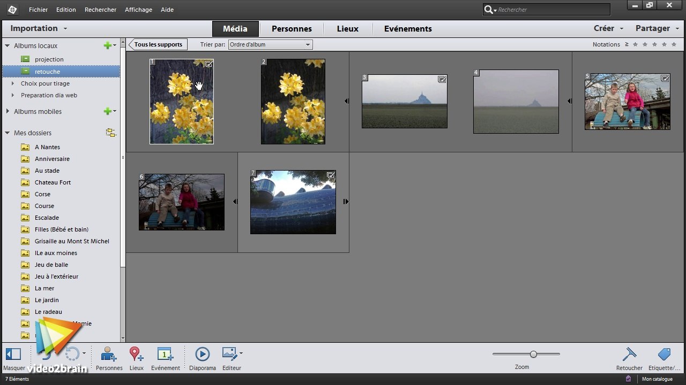Open the Editeur photo editor

[x=229, y=353]
